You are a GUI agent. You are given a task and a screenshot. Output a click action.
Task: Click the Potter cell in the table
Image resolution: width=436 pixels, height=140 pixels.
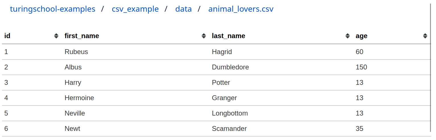(221, 83)
